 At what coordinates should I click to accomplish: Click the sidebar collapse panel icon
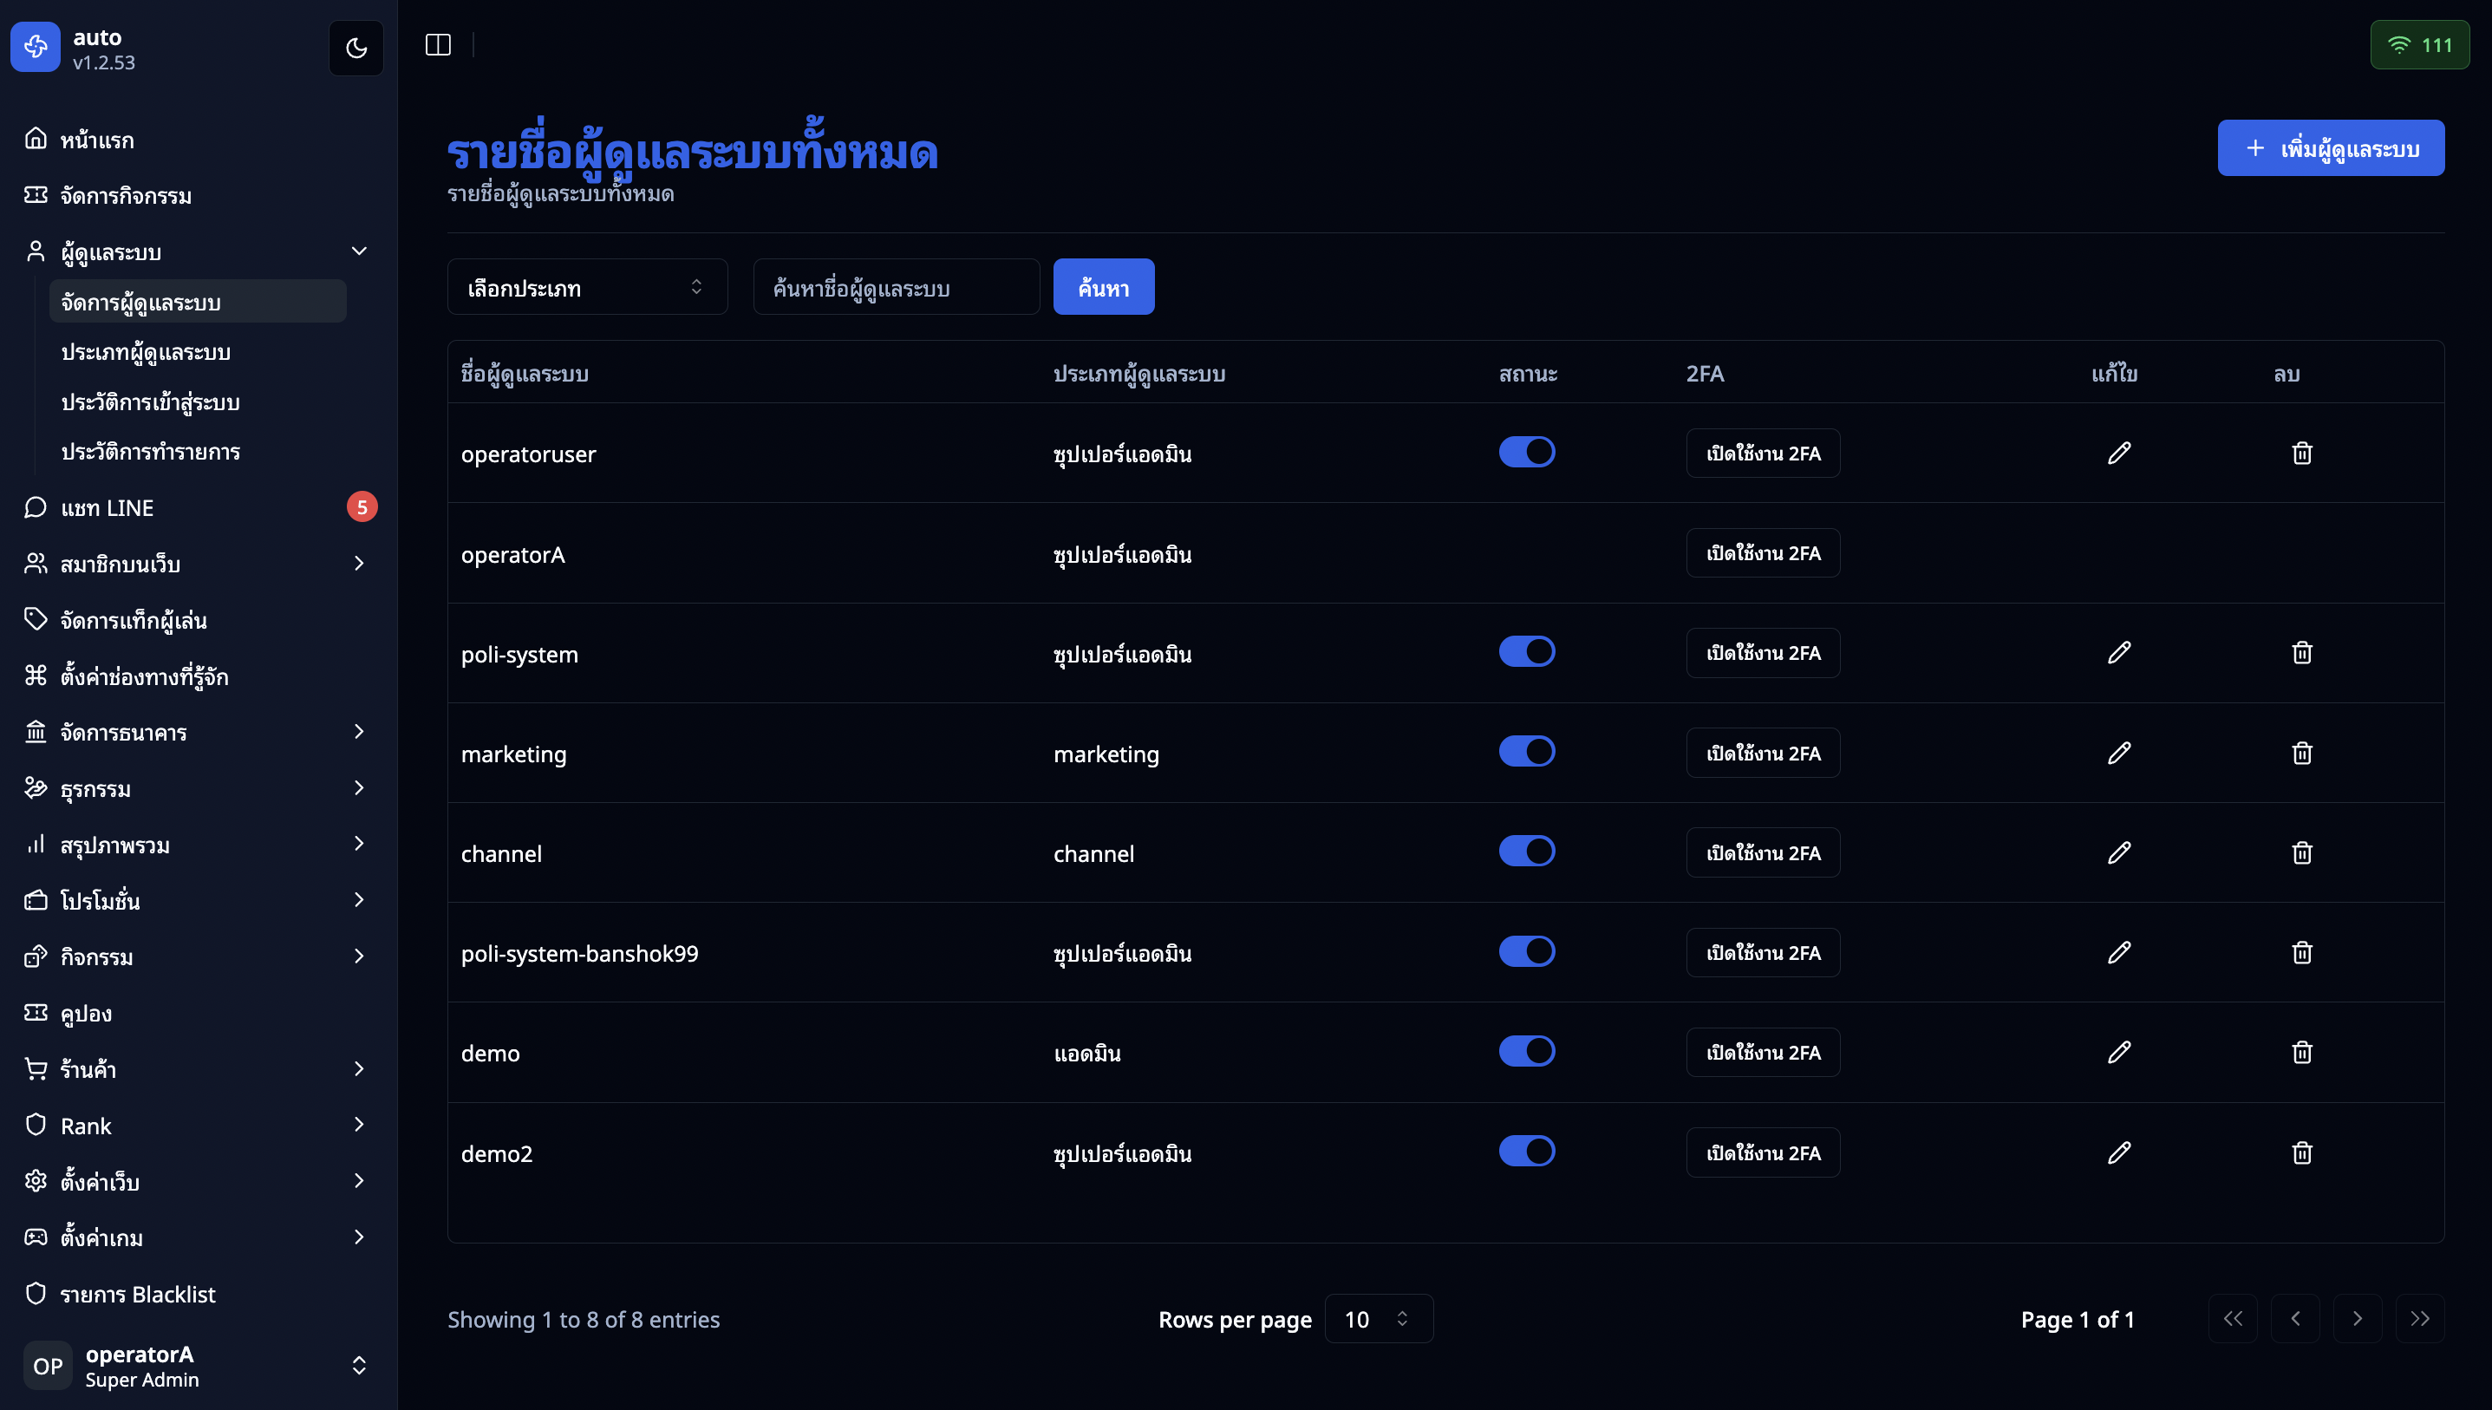pos(438,44)
